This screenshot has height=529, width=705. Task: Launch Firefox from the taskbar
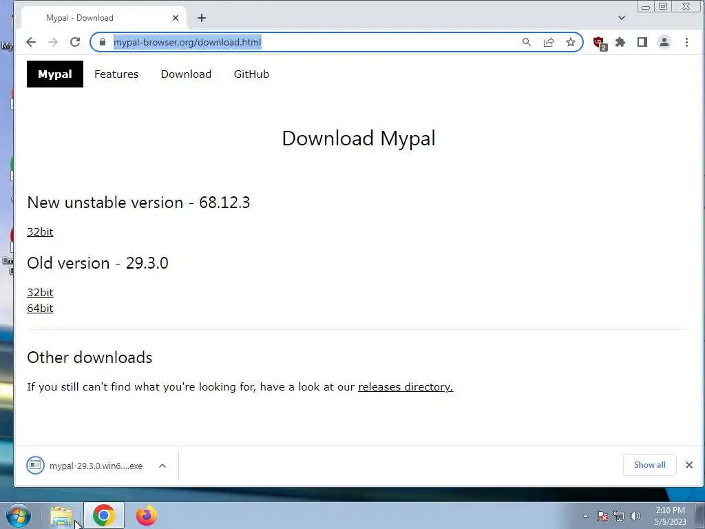(x=147, y=515)
